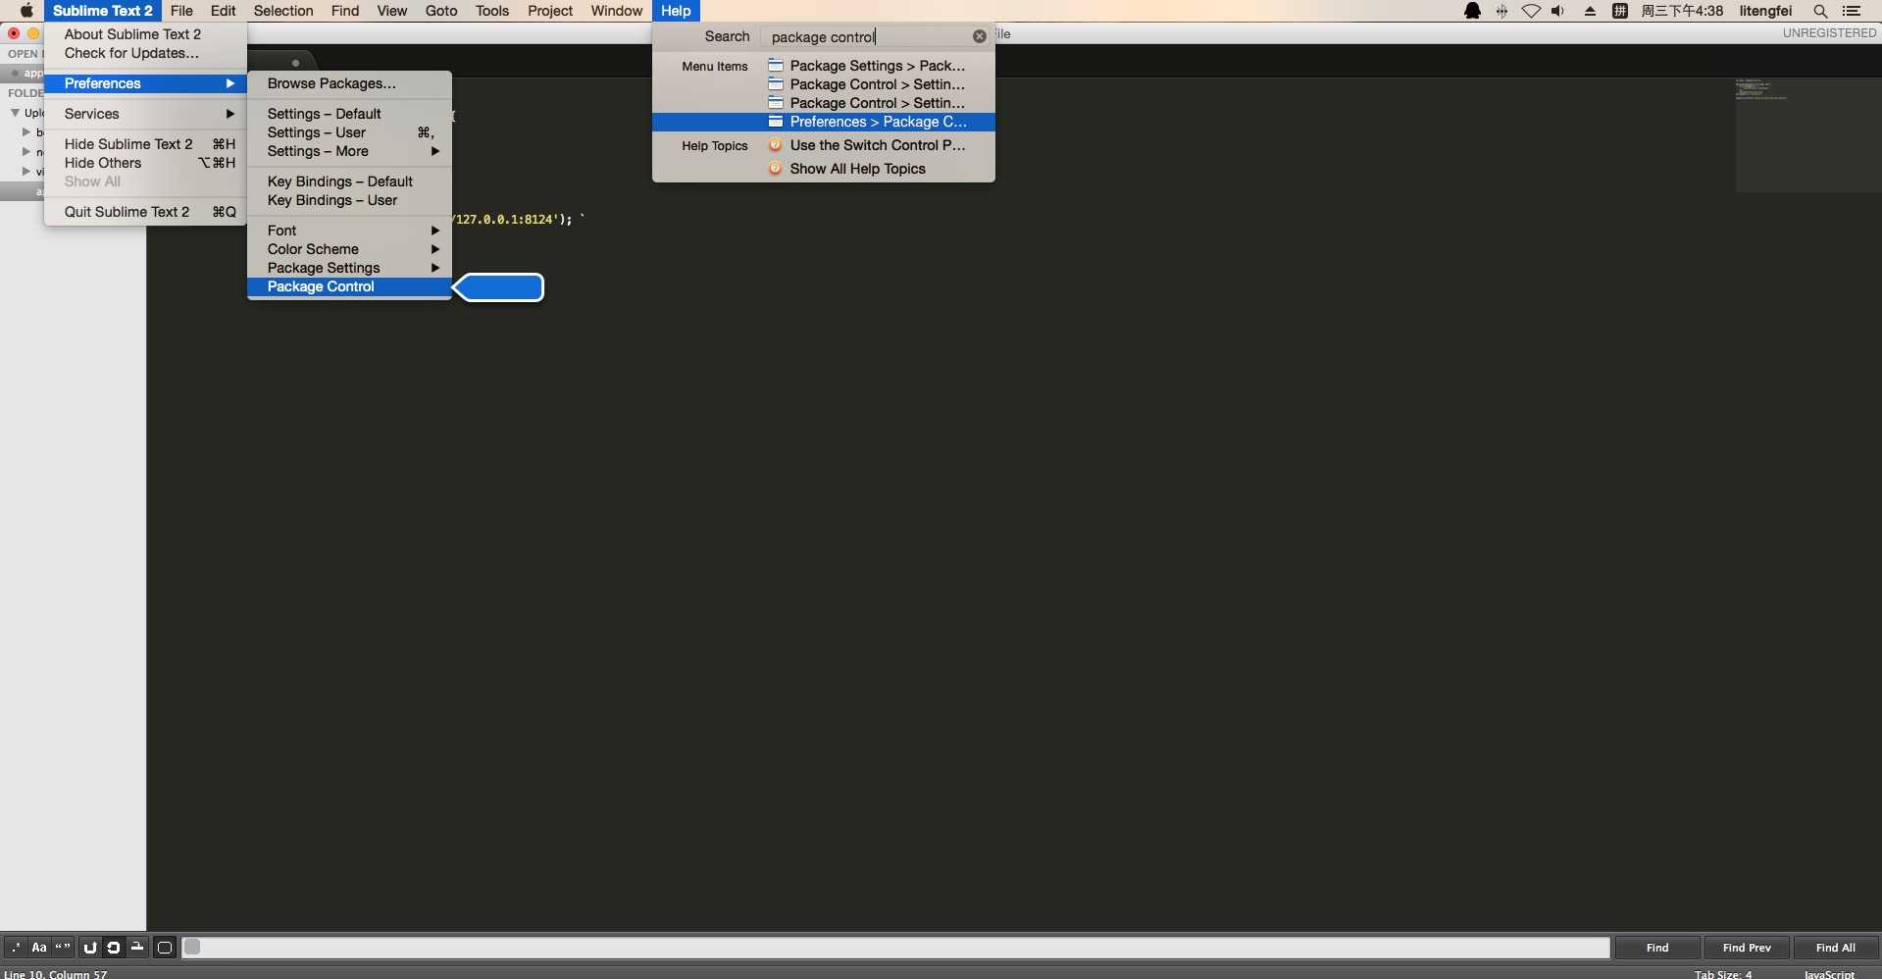Click the Find button
This screenshot has height=979, width=1882.
click(x=1657, y=948)
